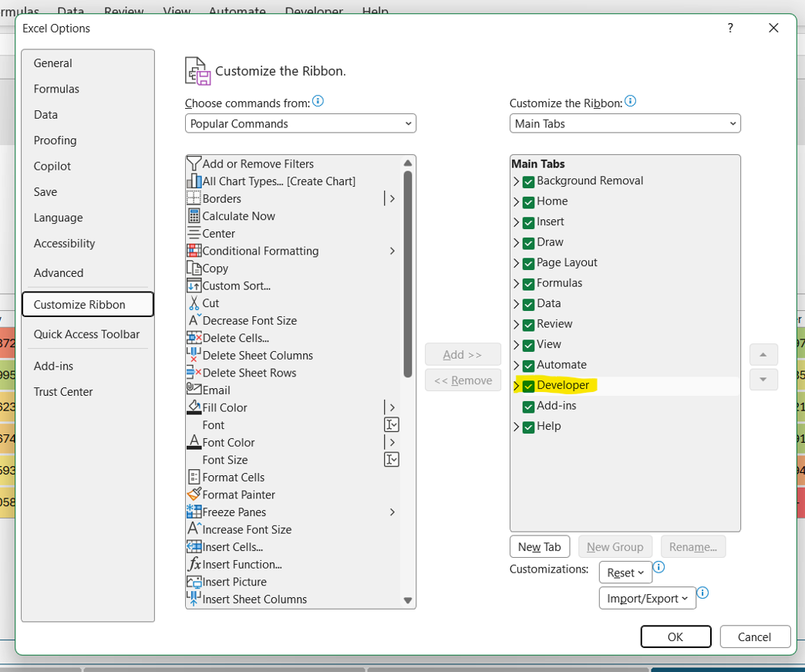Open dialog help question mark
This screenshot has width=805, height=672.
[x=730, y=28]
